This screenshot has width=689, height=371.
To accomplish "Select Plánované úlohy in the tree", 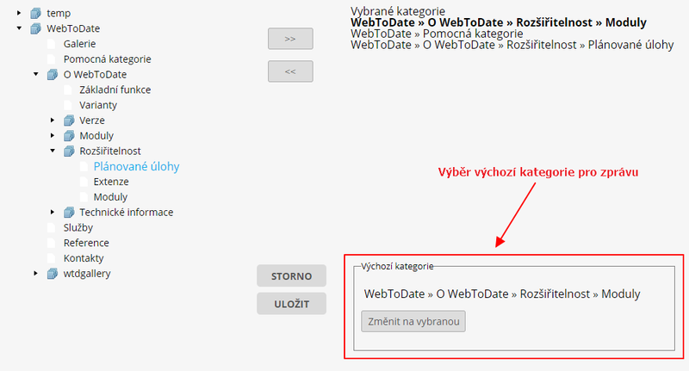I will coord(129,167).
